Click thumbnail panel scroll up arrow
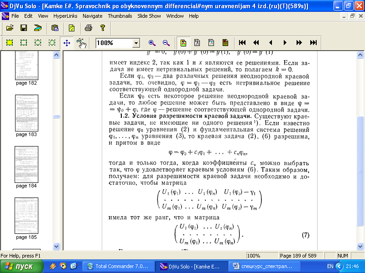Viewport: 365px width, 273px height. 56,55
